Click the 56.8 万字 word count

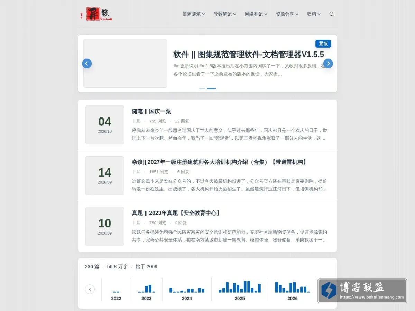tap(117, 267)
